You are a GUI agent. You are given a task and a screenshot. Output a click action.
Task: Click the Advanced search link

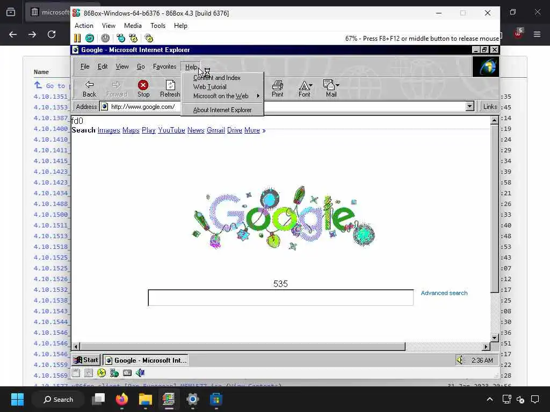444,293
